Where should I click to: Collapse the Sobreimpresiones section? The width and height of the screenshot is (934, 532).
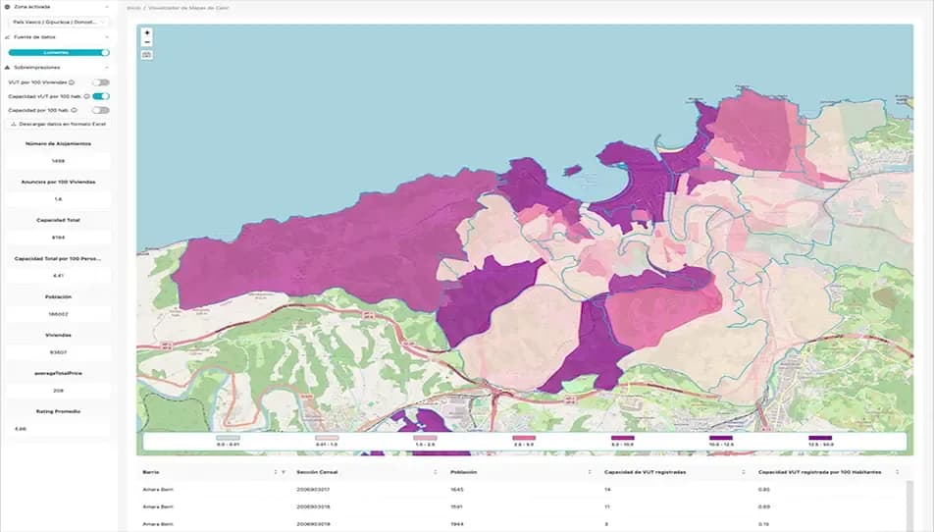[106, 67]
